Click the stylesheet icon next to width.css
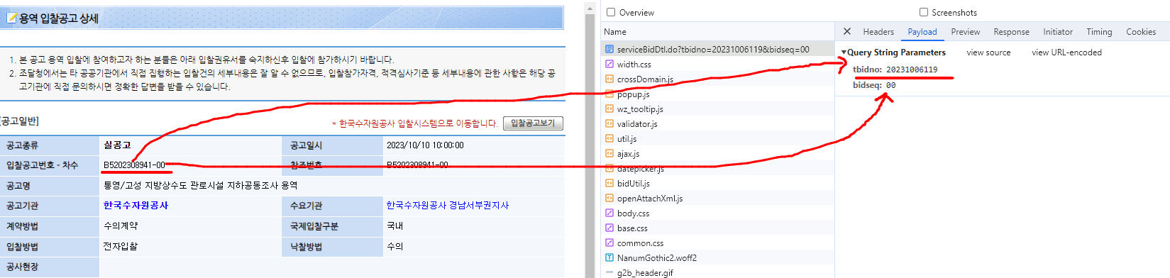This screenshot has height=278, width=1170. tap(609, 65)
